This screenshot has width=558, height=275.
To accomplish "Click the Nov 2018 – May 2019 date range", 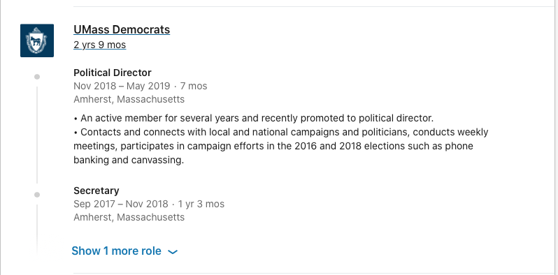I will [x=122, y=86].
